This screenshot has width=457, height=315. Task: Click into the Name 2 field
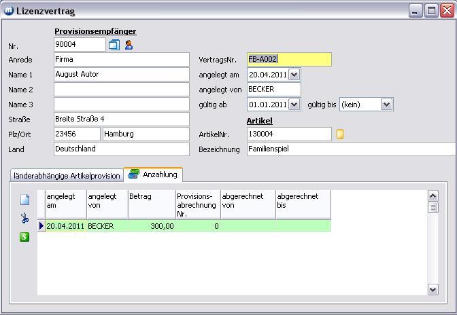(121, 90)
